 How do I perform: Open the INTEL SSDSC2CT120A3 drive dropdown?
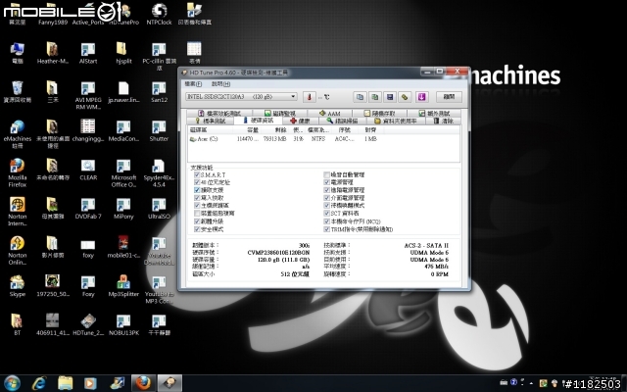pos(241,97)
